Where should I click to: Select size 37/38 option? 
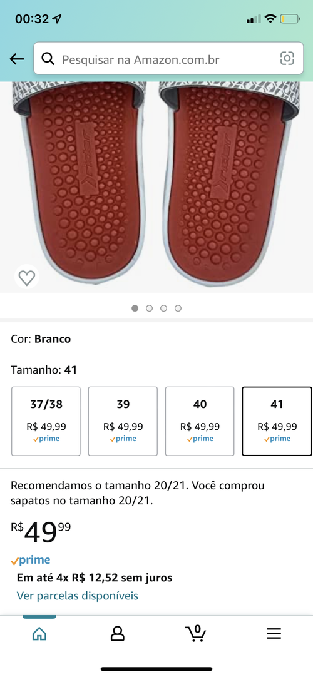[46, 421]
